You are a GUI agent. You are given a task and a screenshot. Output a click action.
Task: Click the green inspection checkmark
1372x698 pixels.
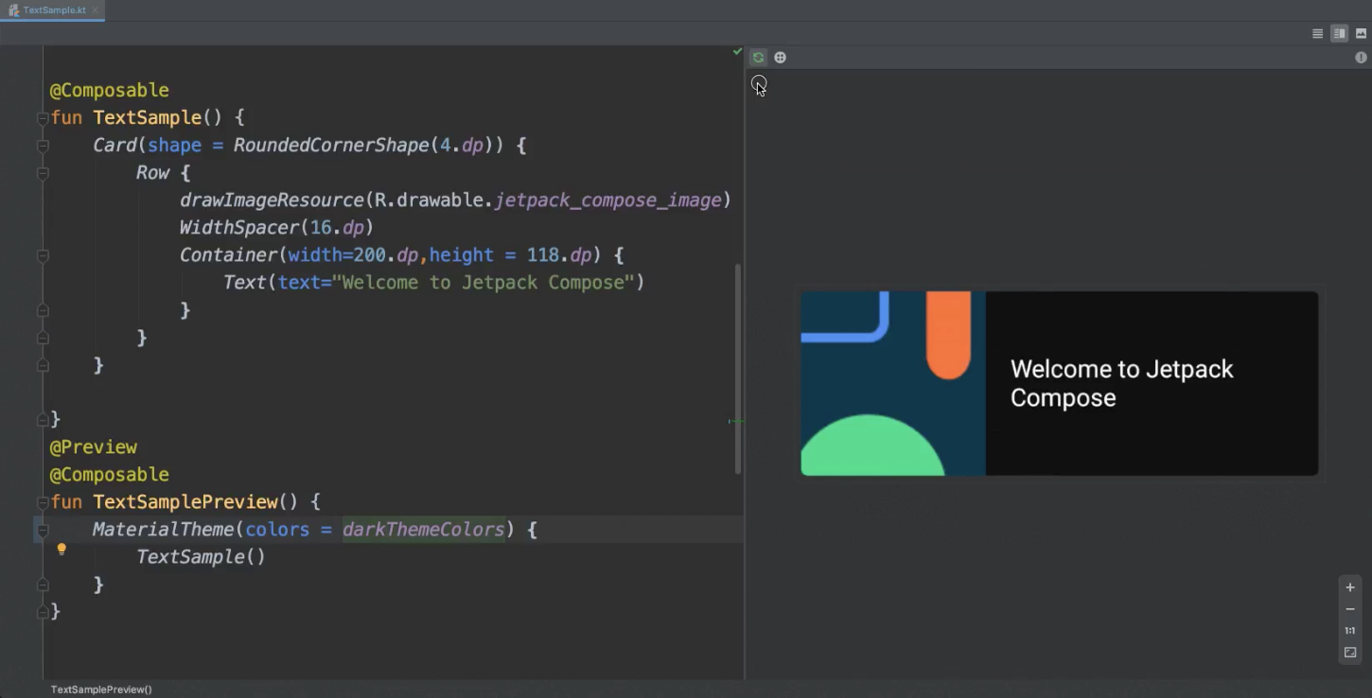click(x=737, y=51)
